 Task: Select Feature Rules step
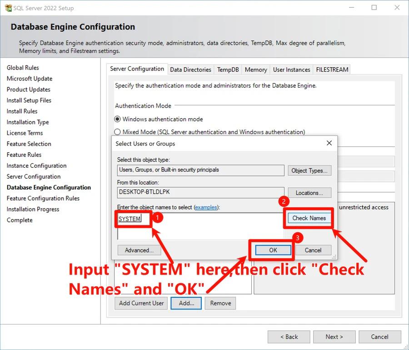point(24,155)
